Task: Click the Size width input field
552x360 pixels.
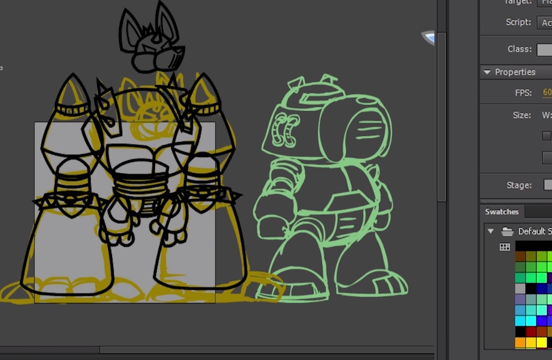Action: point(549,115)
